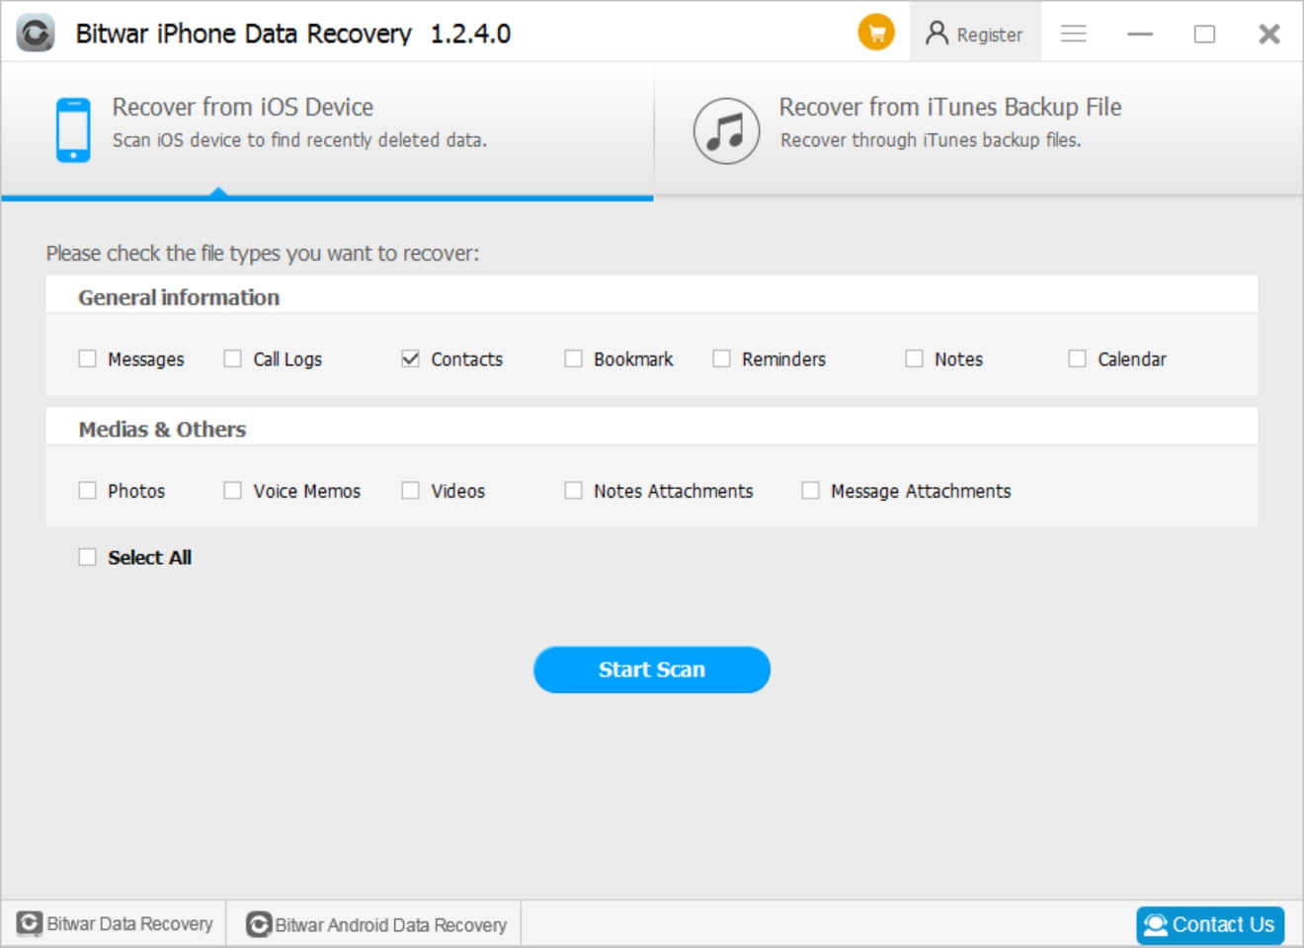Click the Register user icon
Viewport: 1304px width, 948px height.
(937, 34)
